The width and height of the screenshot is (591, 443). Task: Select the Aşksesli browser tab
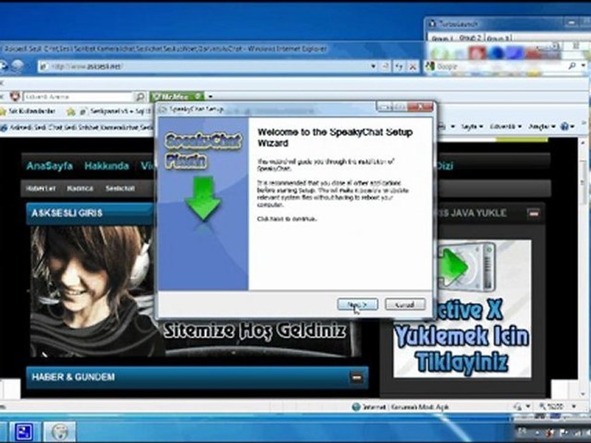[x=78, y=127]
